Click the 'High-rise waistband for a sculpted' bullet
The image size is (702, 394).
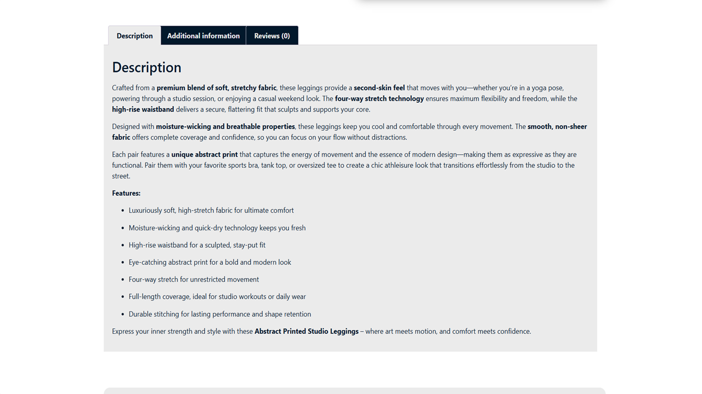(197, 245)
